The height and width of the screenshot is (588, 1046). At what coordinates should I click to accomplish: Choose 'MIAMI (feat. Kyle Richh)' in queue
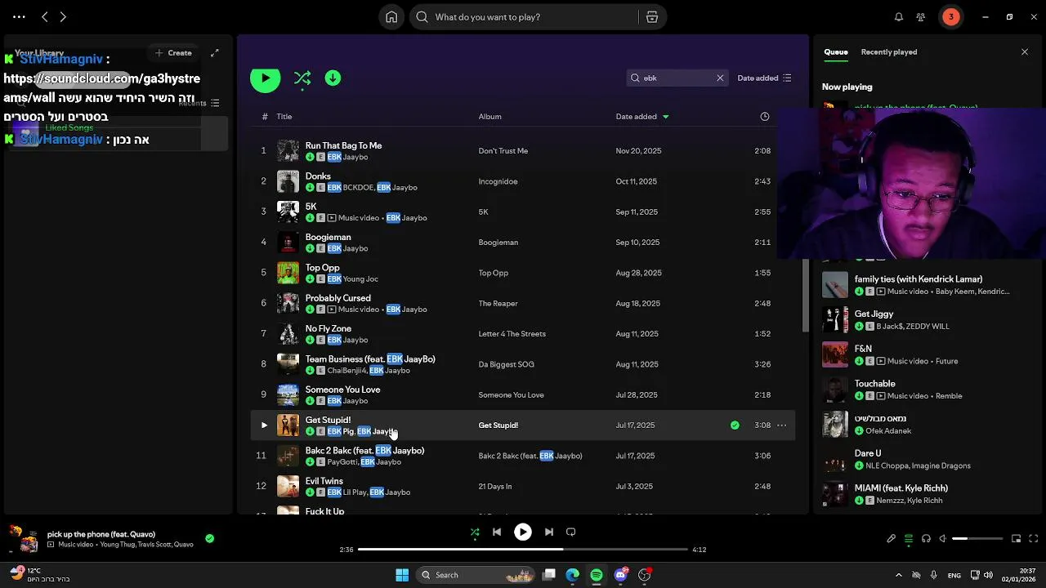click(x=901, y=488)
